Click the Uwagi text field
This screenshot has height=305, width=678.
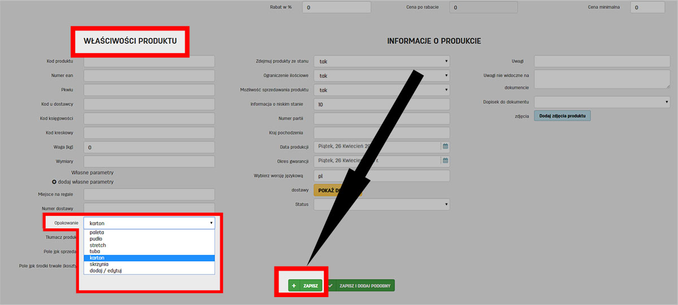point(602,61)
